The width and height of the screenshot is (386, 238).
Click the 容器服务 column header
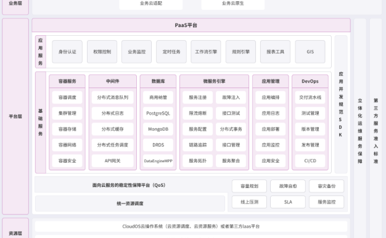coord(67,81)
